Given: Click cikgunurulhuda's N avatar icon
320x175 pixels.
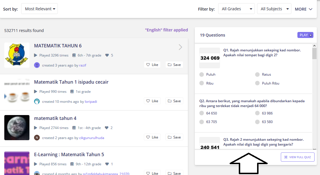Looking at the screenshot, I should pyautogui.click(x=37, y=138).
